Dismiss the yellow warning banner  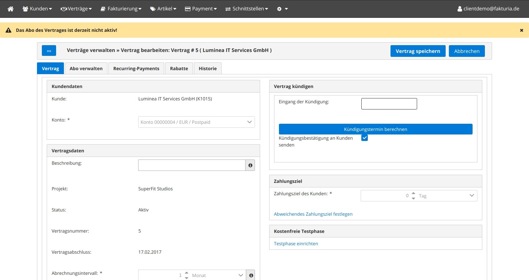point(522,30)
